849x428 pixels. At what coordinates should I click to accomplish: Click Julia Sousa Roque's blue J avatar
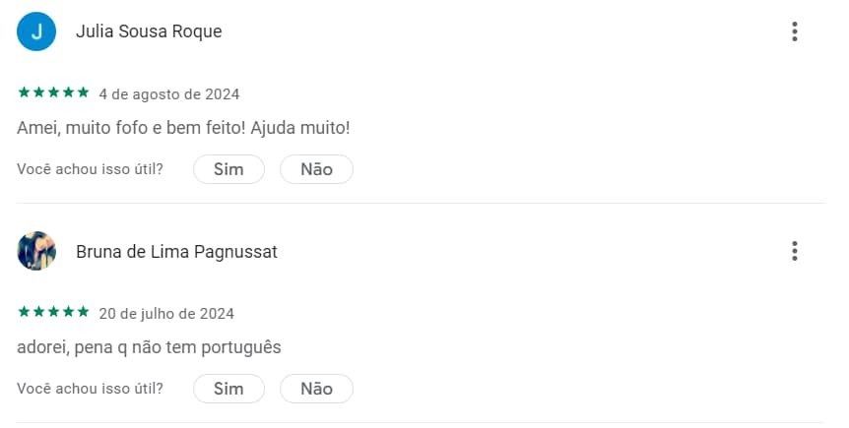tap(36, 31)
